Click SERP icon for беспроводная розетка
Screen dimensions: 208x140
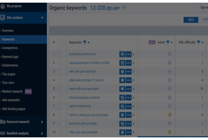coord(122,98)
